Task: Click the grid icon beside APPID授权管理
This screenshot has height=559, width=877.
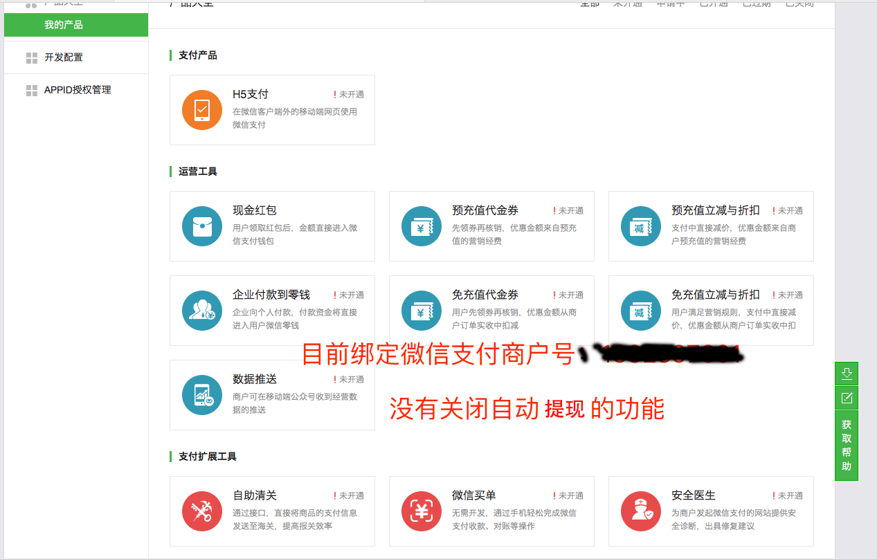Action: 32,90
